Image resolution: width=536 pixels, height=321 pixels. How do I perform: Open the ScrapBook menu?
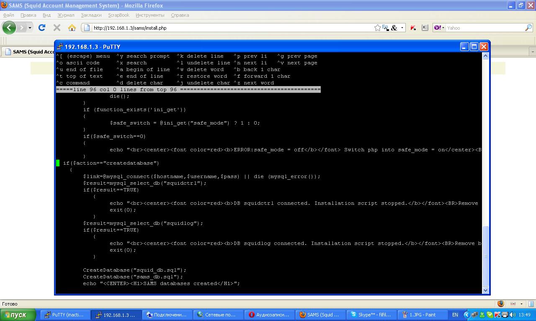coord(119,15)
